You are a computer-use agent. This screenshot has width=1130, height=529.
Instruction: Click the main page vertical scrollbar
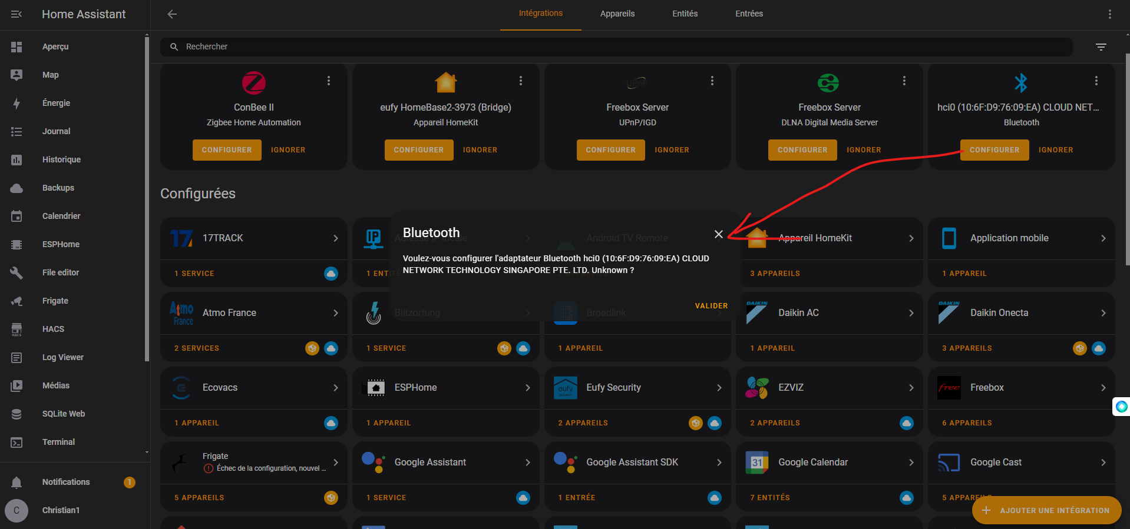pos(1128,159)
